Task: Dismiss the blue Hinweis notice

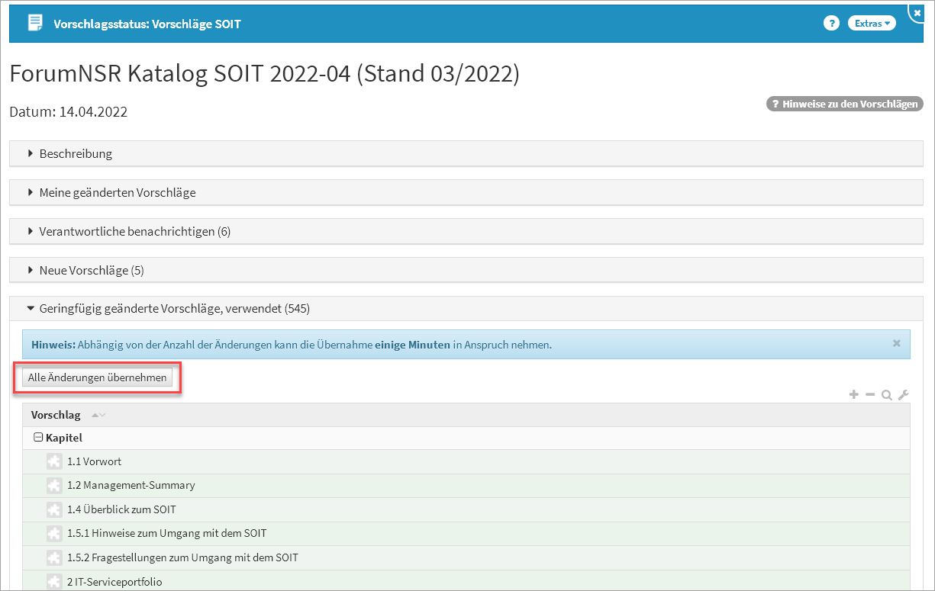Action: click(x=897, y=344)
